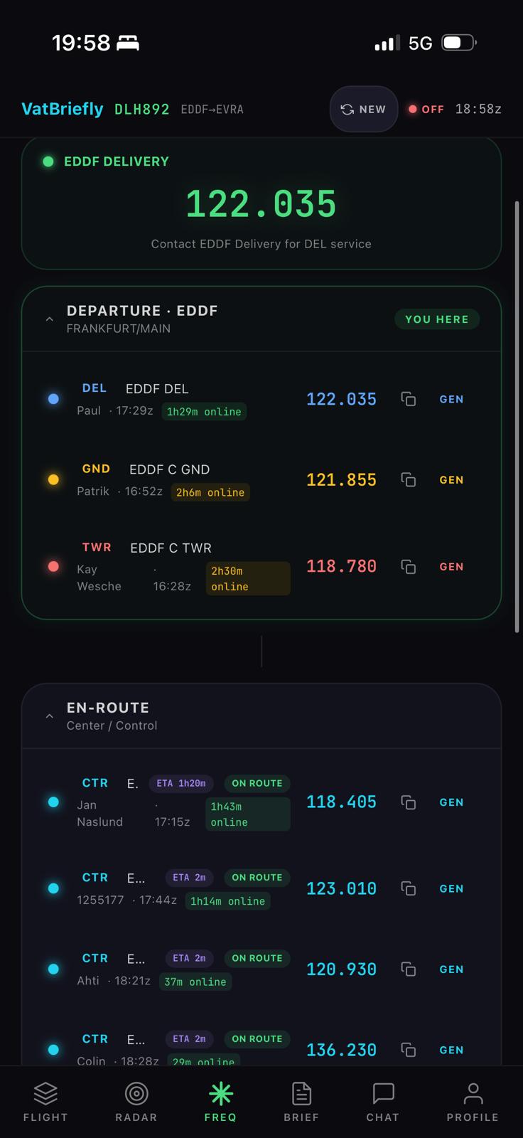Open the Profile tab
This screenshot has width=523, height=1138.
(x=473, y=1101)
